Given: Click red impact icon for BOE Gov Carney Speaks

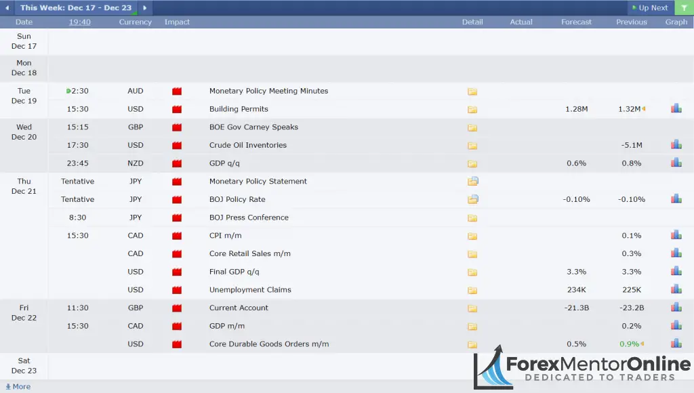Looking at the screenshot, I should pyautogui.click(x=177, y=127).
